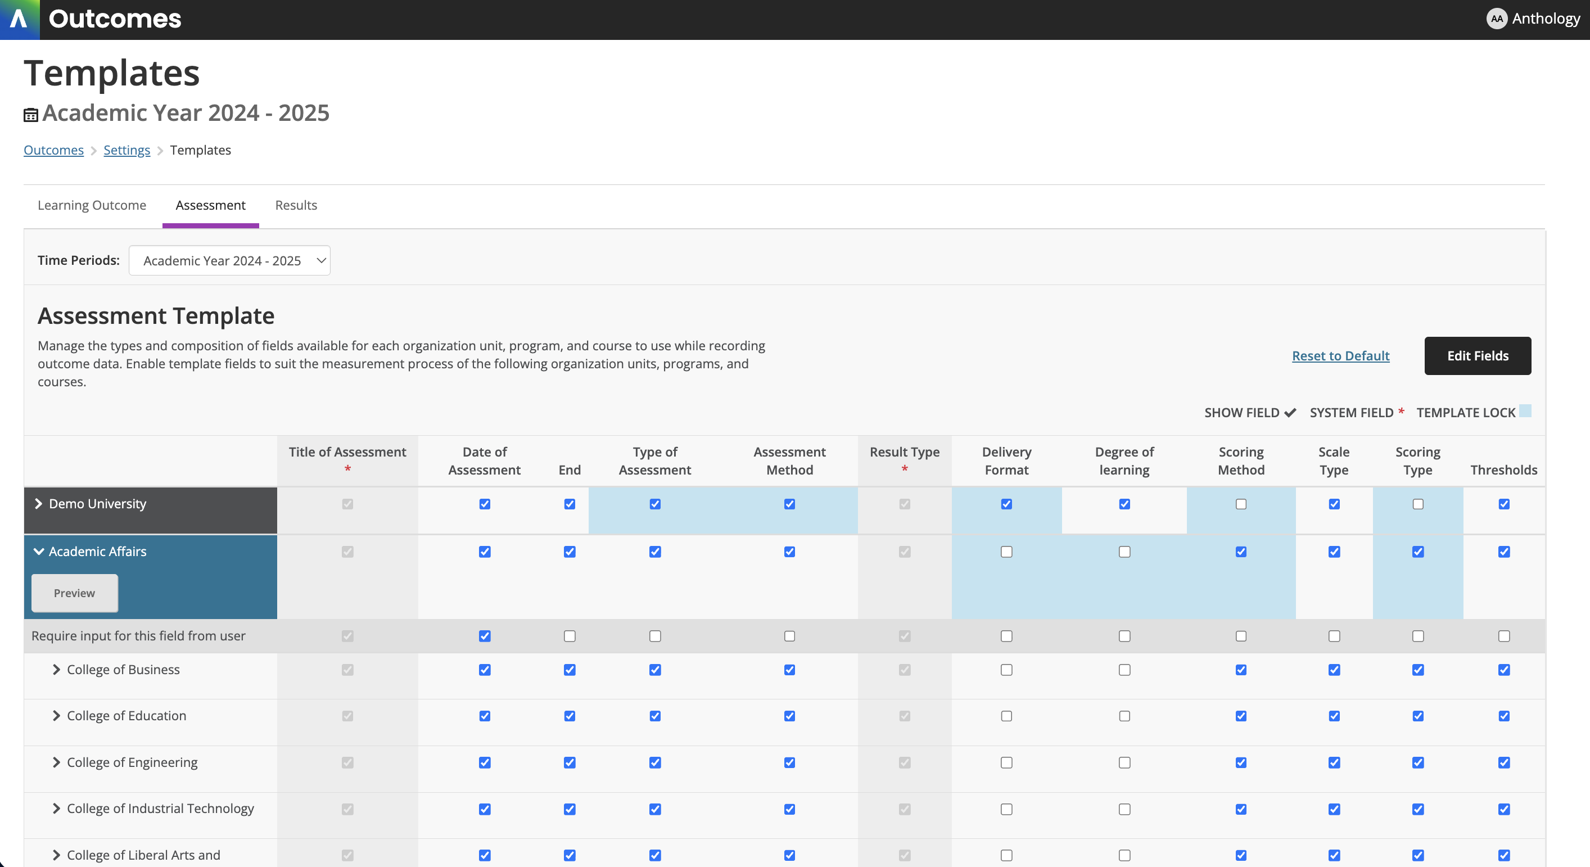Open the Settings breadcrumb link
Viewport: 1590px width, 867px height.
click(127, 150)
